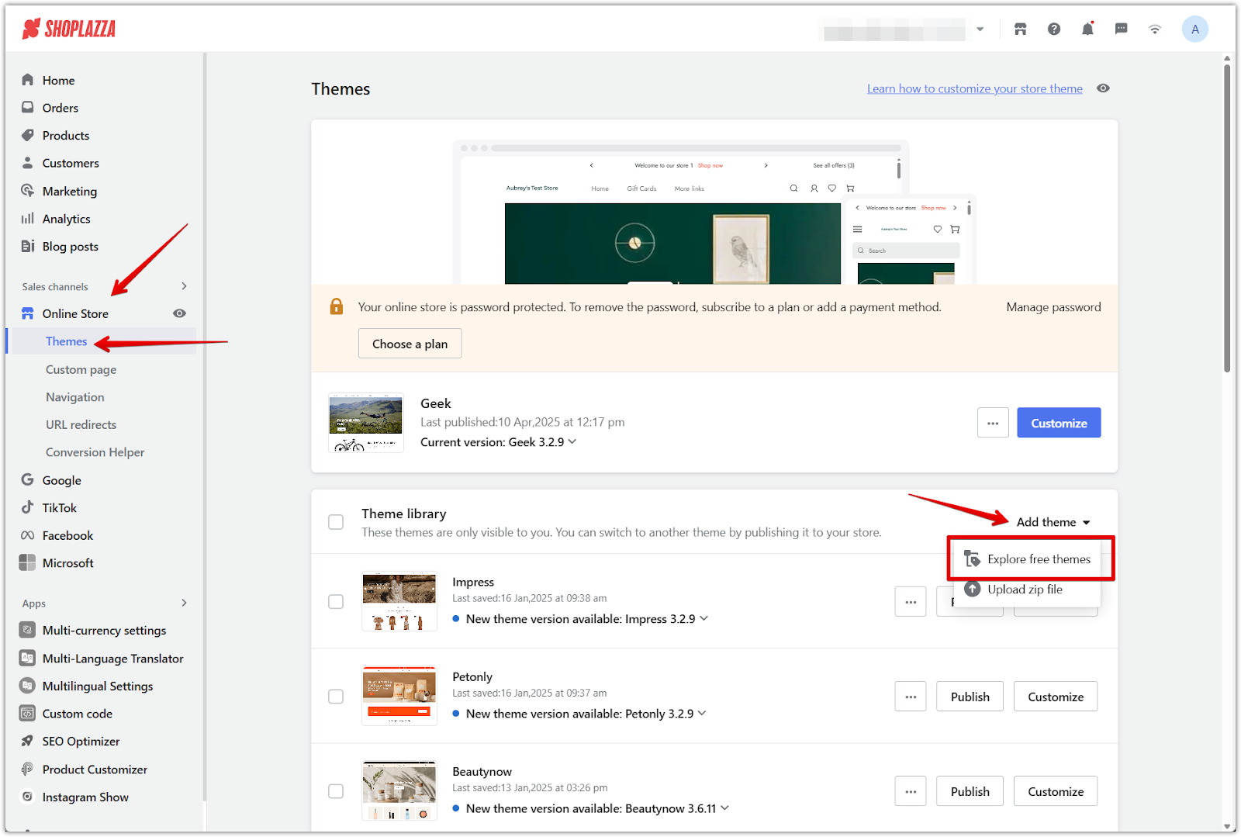Open Marketing sidebar icon

[x=28, y=191]
